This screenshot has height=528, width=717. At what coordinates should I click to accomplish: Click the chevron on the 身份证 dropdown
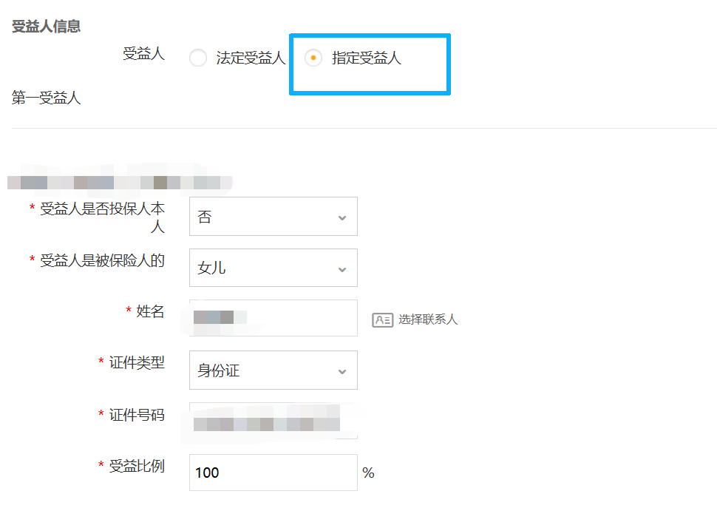click(x=341, y=370)
